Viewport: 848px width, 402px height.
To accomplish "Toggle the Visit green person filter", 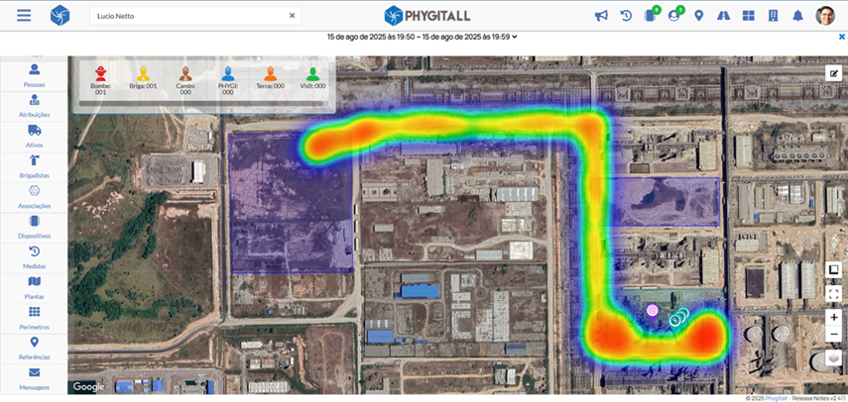I will [x=312, y=73].
